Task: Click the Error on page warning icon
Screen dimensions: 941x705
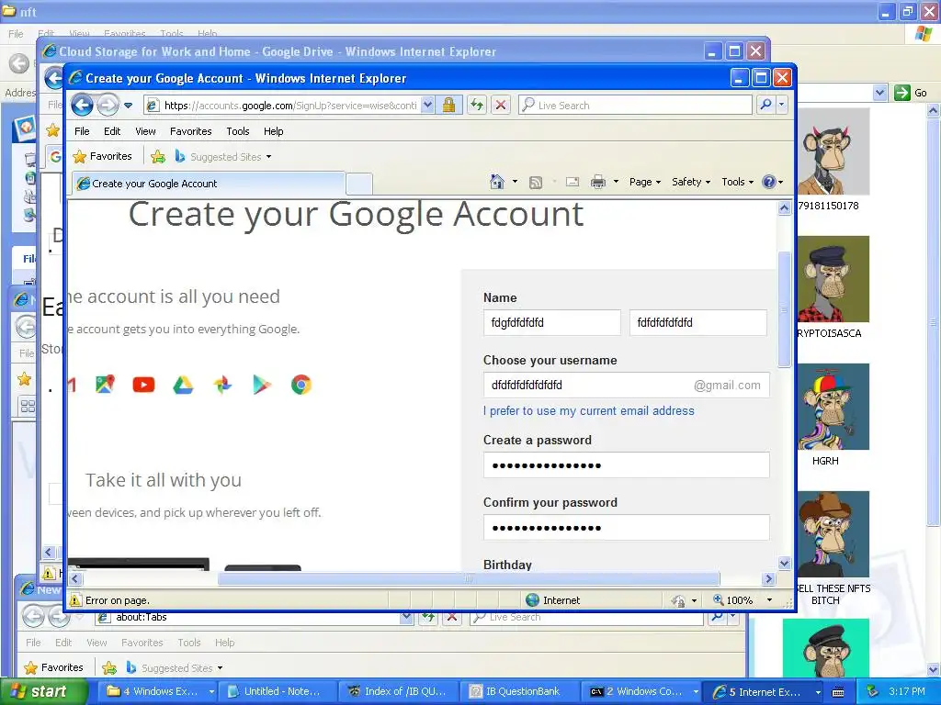Action: pos(75,600)
